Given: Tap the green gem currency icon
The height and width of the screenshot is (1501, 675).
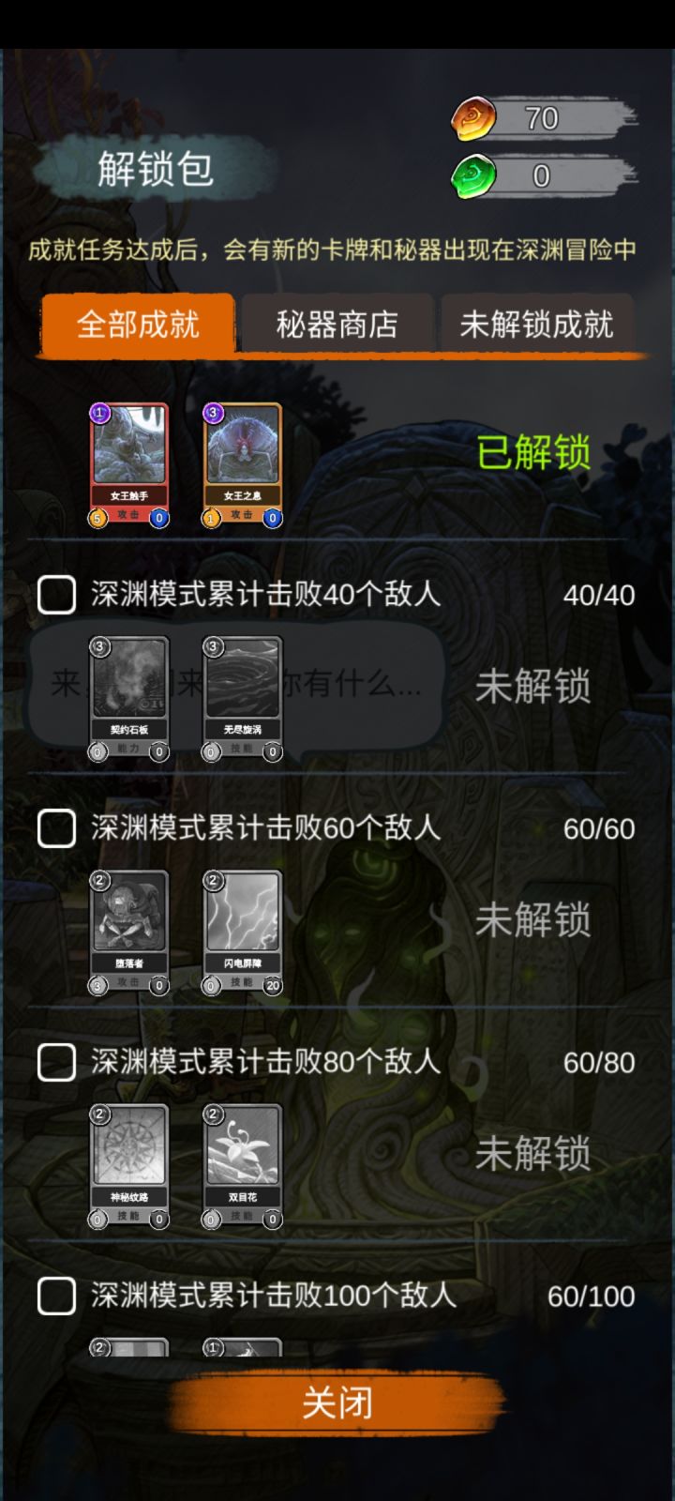Looking at the screenshot, I should click(x=475, y=176).
